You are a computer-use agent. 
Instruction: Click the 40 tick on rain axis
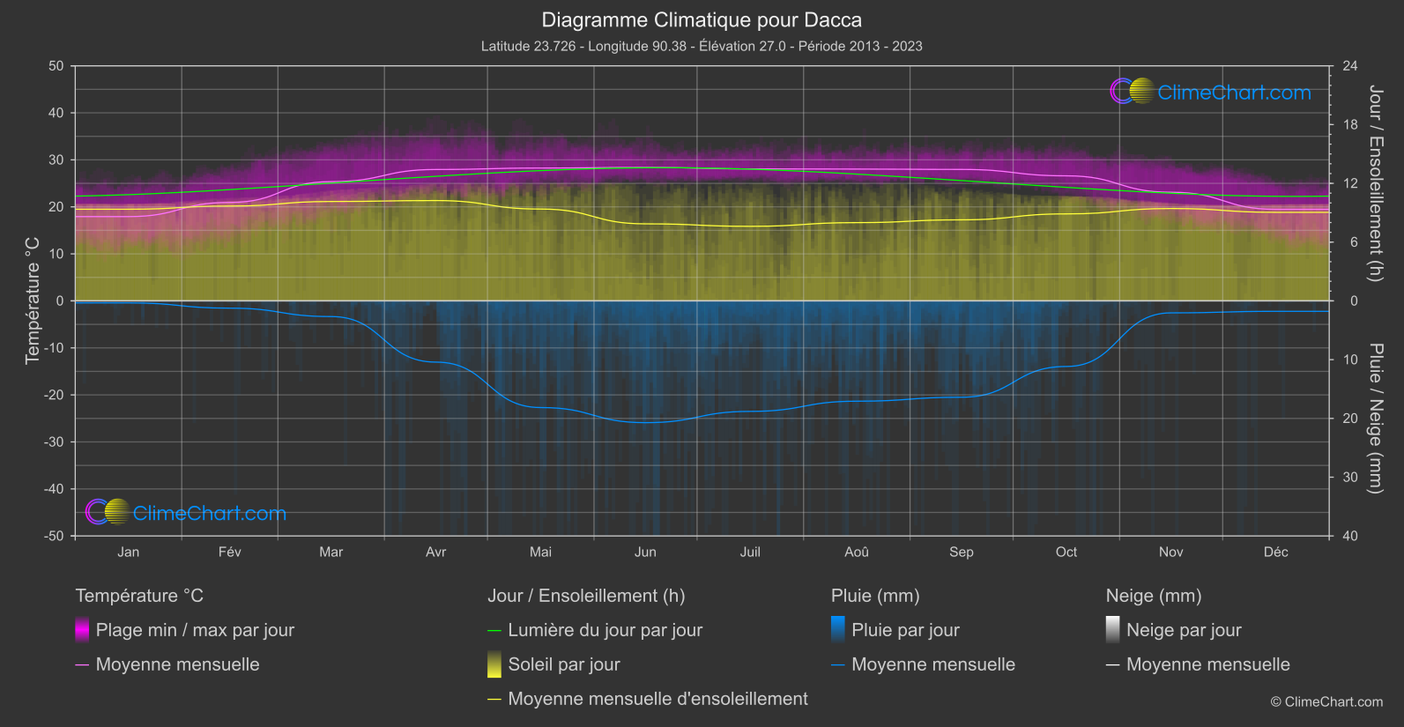pos(1350,536)
